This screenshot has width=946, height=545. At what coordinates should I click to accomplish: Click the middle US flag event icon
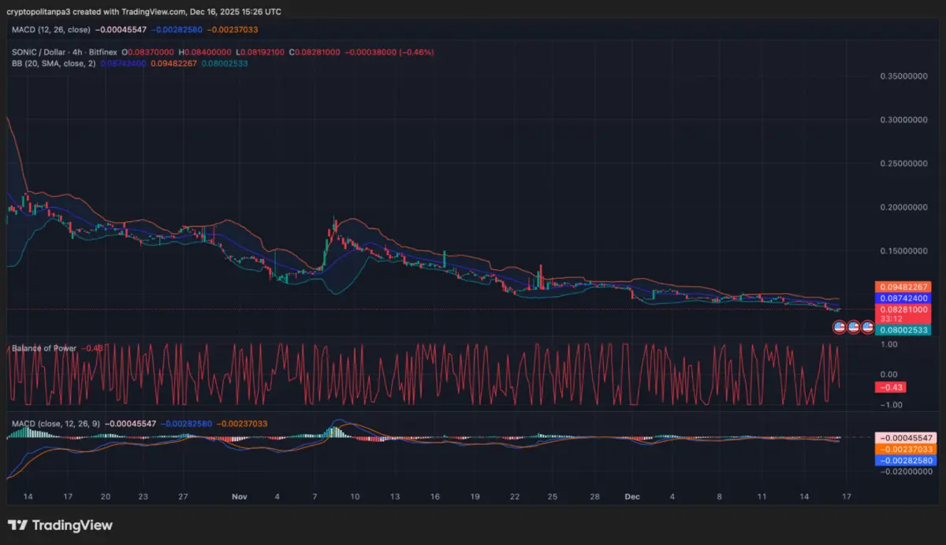tap(855, 327)
